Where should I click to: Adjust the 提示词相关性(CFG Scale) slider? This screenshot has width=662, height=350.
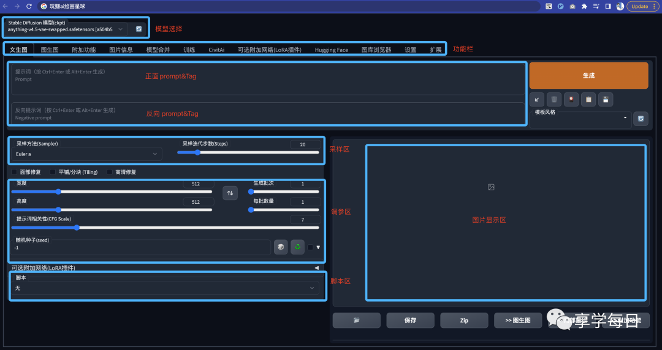click(165, 228)
